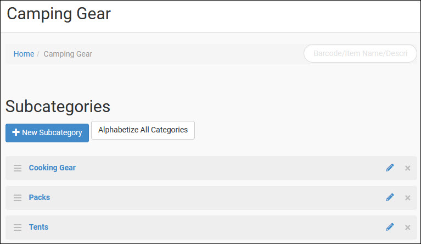Image resolution: width=421 pixels, height=244 pixels.
Task: Grab the Cooking Gear reorder handle
Action: click(18, 168)
